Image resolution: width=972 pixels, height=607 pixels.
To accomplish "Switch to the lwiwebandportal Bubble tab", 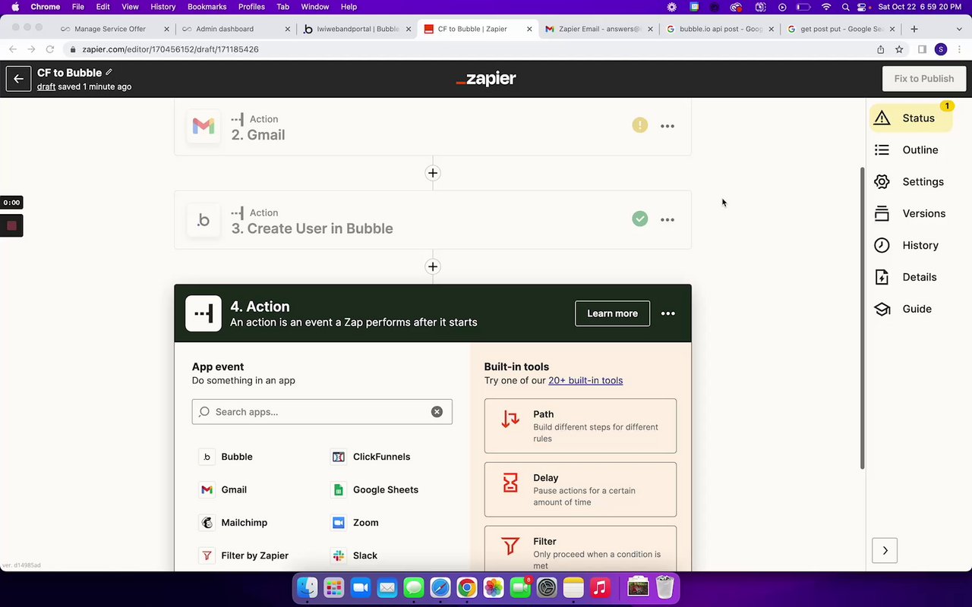I will 358,29.
